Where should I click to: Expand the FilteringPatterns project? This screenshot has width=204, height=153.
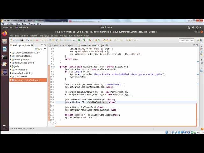pyautogui.click(x=11, y=56)
